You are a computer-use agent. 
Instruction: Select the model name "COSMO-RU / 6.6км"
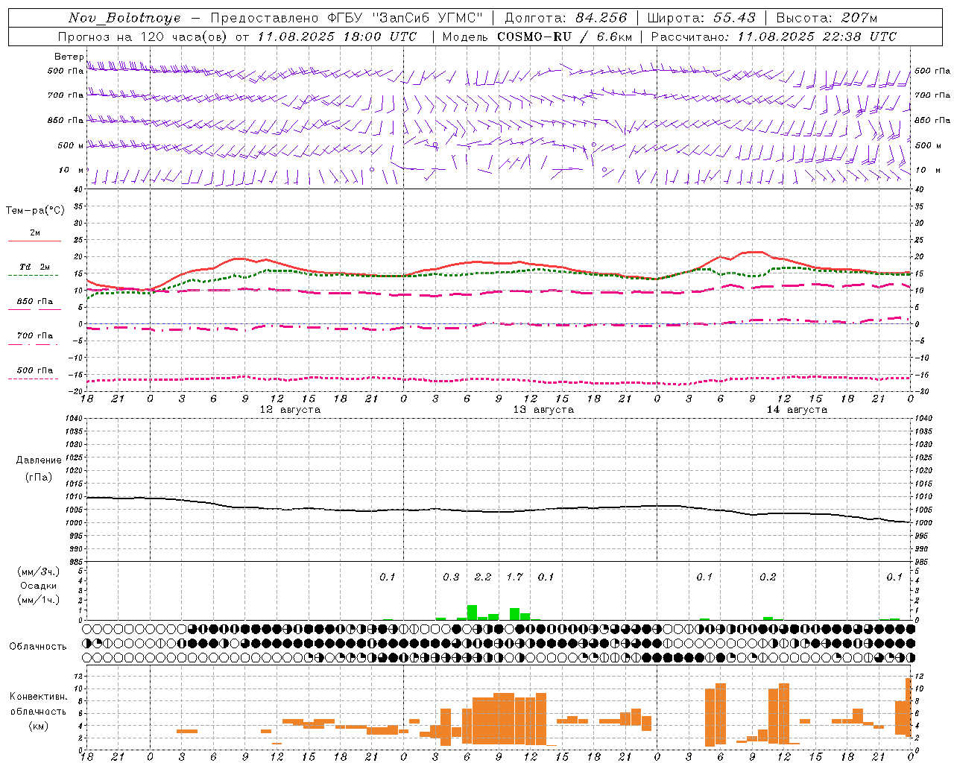click(x=564, y=37)
